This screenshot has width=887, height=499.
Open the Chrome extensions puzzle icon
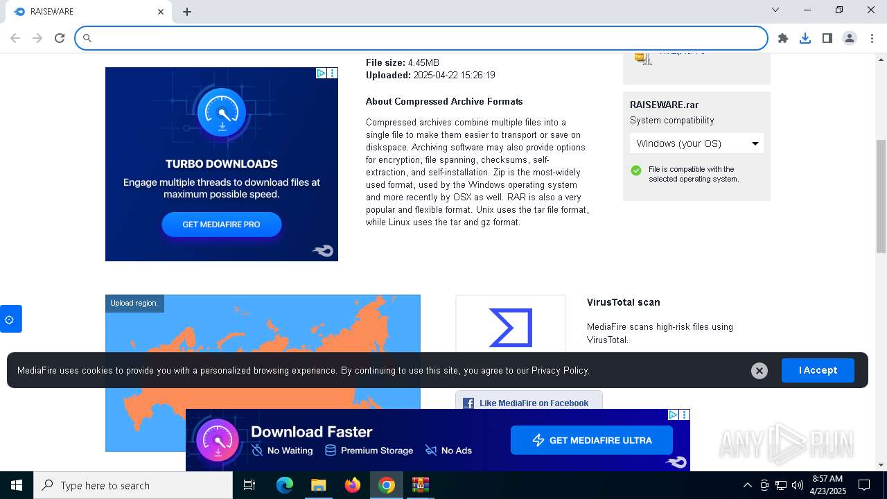[783, 38]
